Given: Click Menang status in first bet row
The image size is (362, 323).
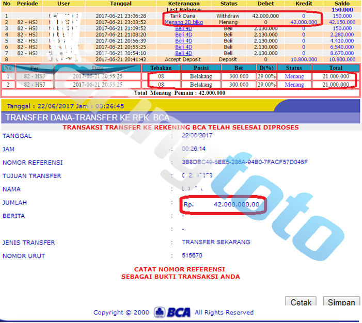Looking at the screenshot, I should pos(294,76).
